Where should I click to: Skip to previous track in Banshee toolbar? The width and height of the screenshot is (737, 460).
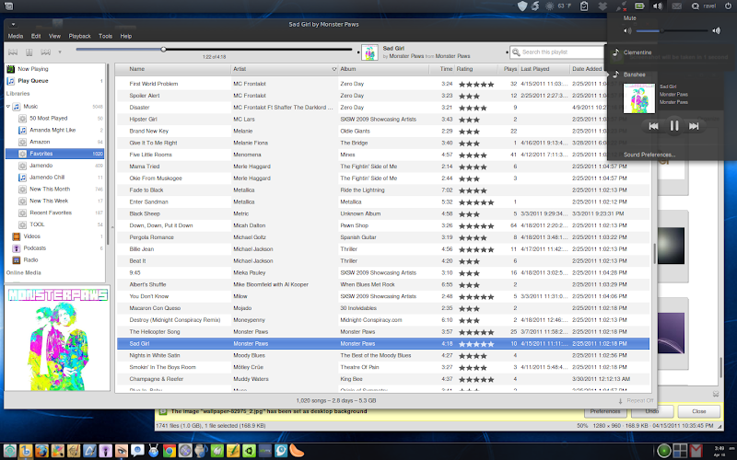point(13,52)
